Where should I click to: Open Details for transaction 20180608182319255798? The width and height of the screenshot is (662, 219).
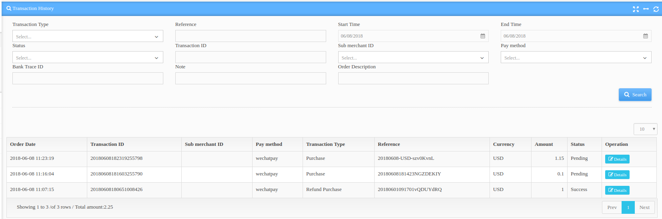pyautogui.click(x=617, y=159)
